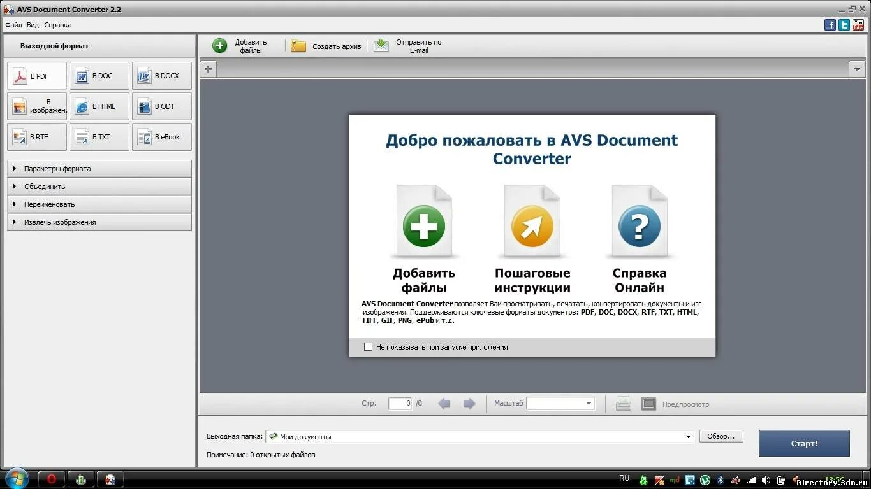Click the 'Обзор...' browse button
The width and height of the screenshot is (871, 489).
point(721,436)
